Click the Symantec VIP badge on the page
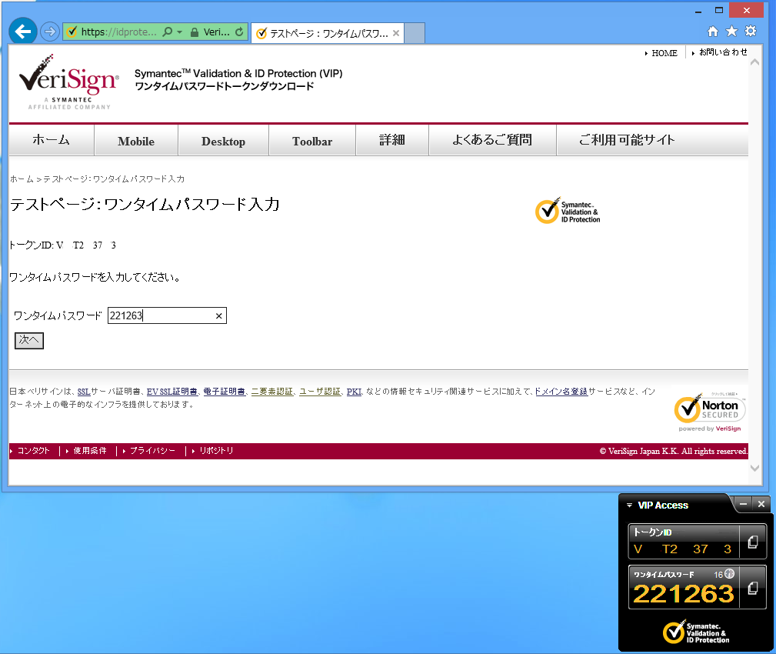This screenshot has height=654, width=776. [x=568, y=212]
